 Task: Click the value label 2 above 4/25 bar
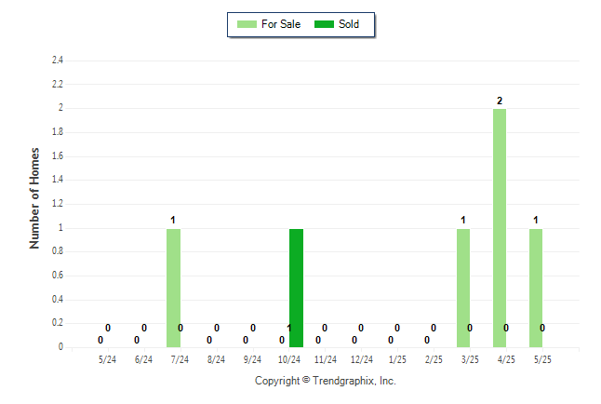(500, 101)
